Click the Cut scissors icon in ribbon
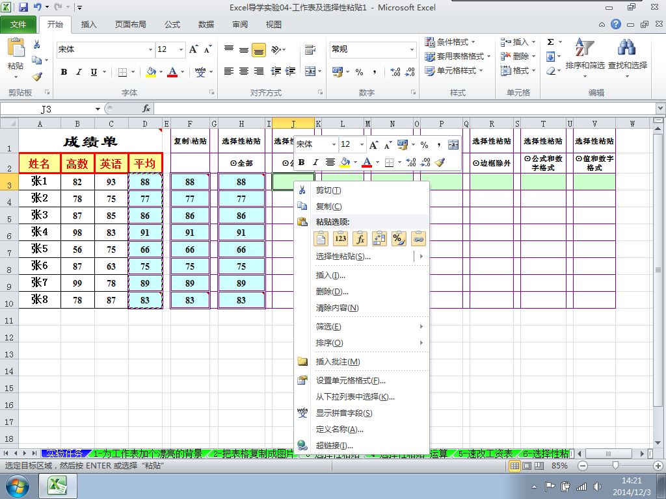The height and width of the screenshot is (499, 666). click(37, 45)
